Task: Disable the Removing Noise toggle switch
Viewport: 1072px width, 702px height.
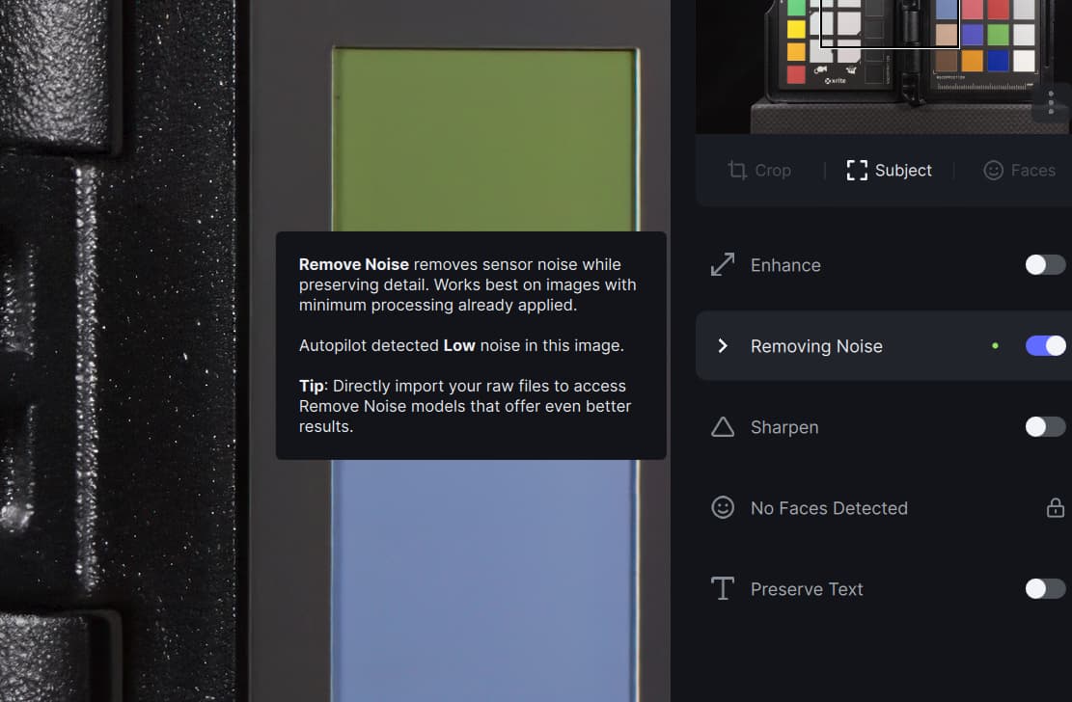Action: coord(1045,346)
